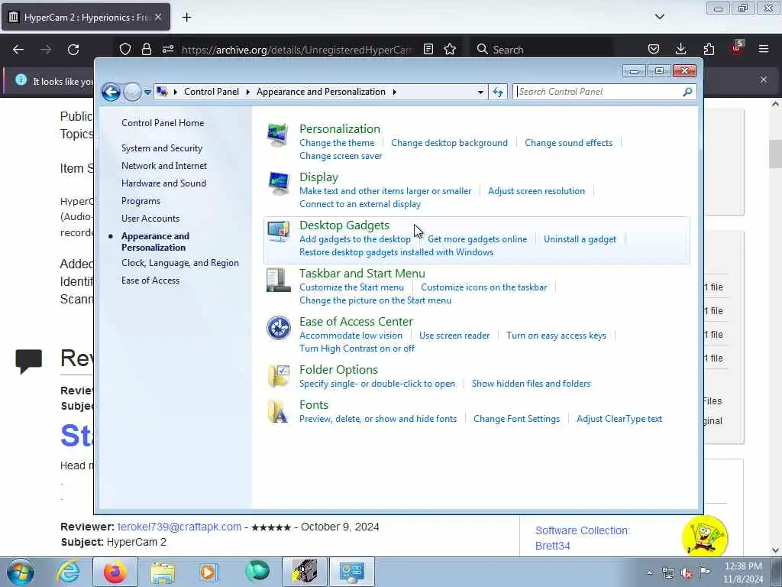View site security padlock information

tap(146, 49)
